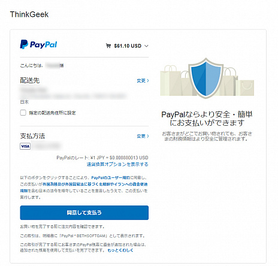Click the 配送先 section heading

pyautogui.click(x=30, y=80)
